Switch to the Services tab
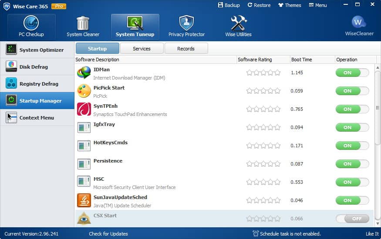Viewport: 381px width, 239px height. [x=142, y=49]
